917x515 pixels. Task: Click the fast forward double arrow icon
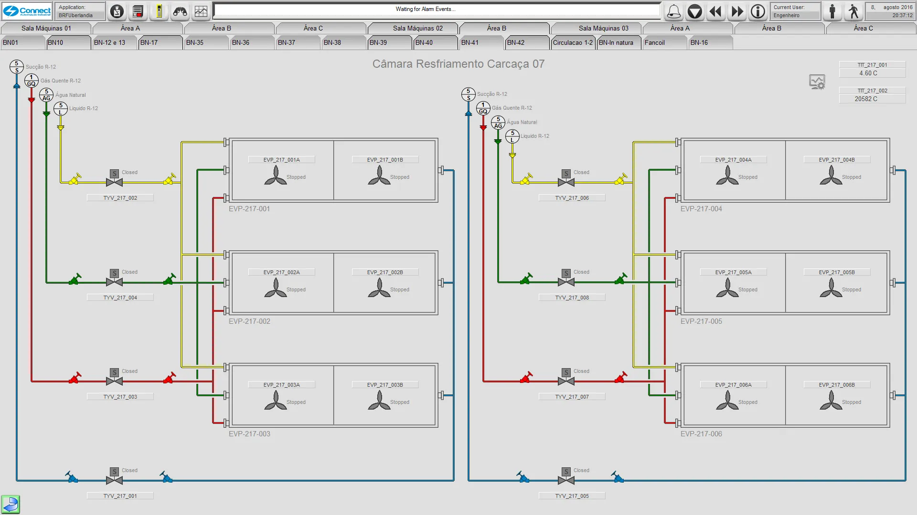pos(737,11)
